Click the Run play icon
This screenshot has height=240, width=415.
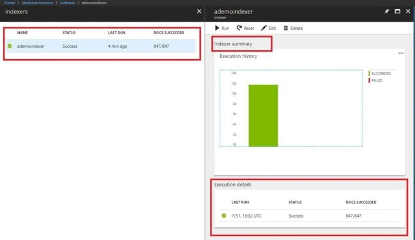[217, 28]
